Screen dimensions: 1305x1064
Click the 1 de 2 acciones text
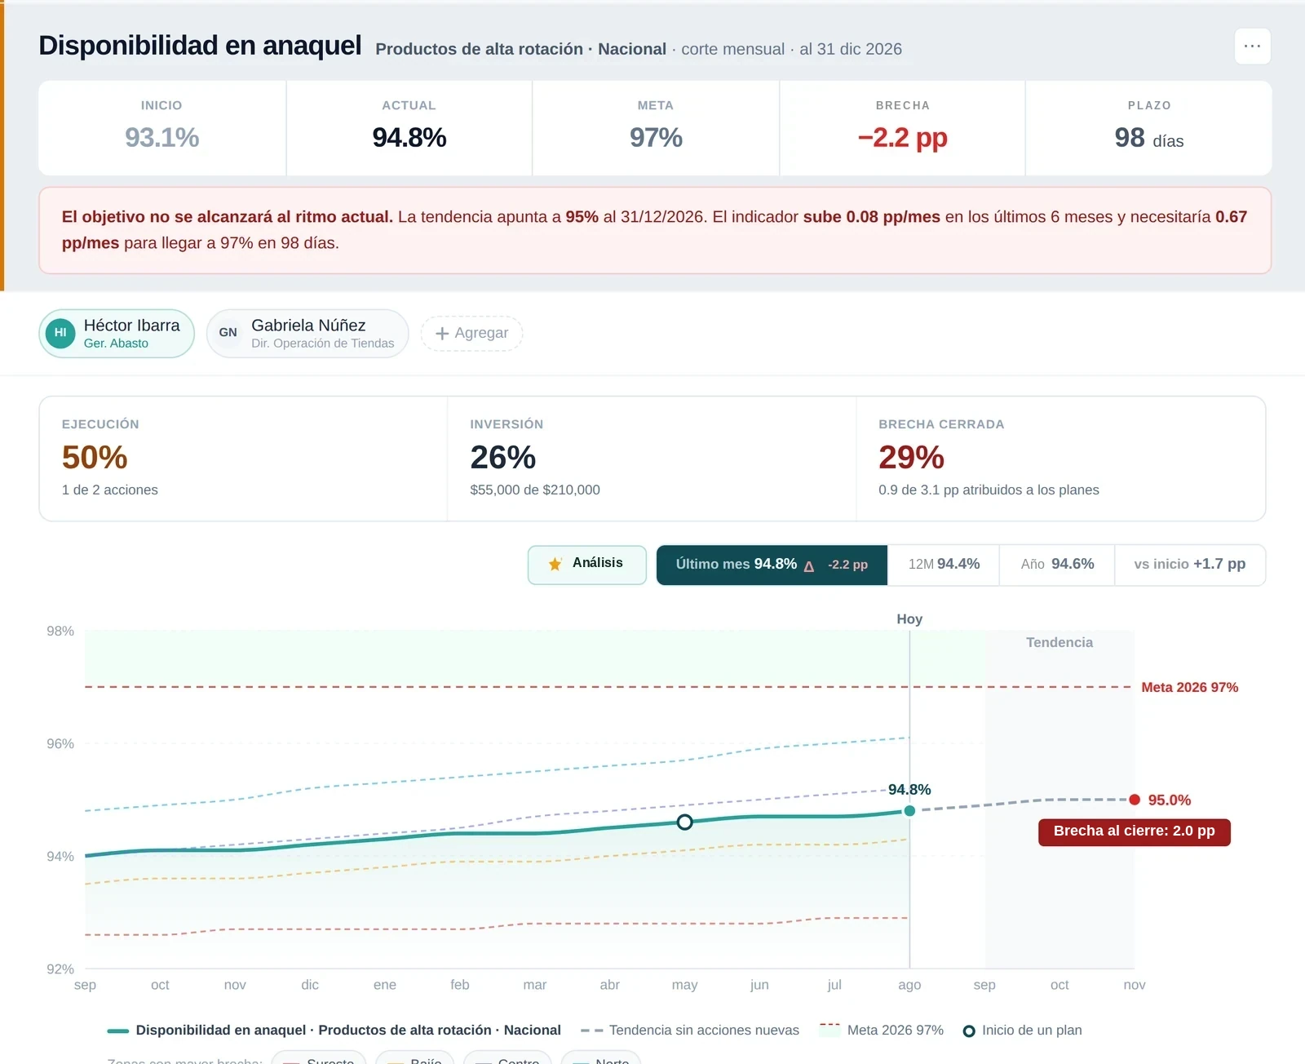coord(110,490)
